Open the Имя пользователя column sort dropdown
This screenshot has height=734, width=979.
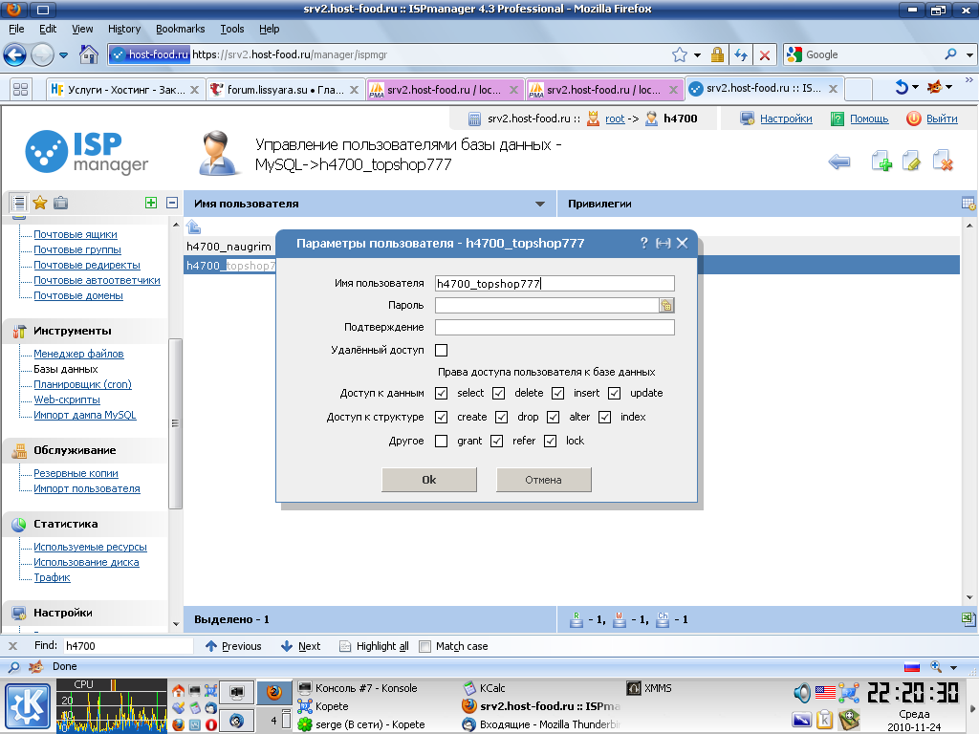click(540, 205)
